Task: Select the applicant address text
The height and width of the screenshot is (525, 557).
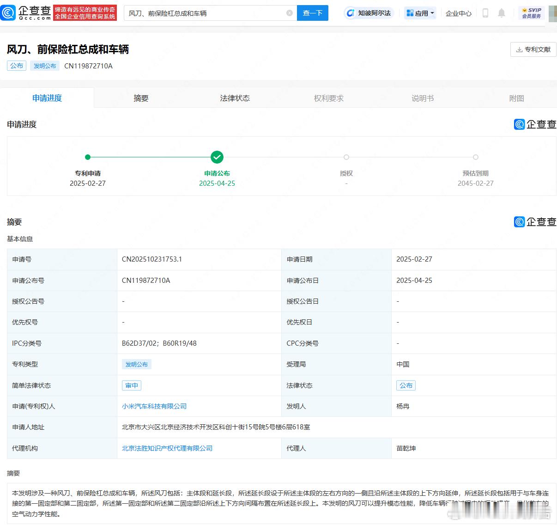Action: (x=216, y=427)
